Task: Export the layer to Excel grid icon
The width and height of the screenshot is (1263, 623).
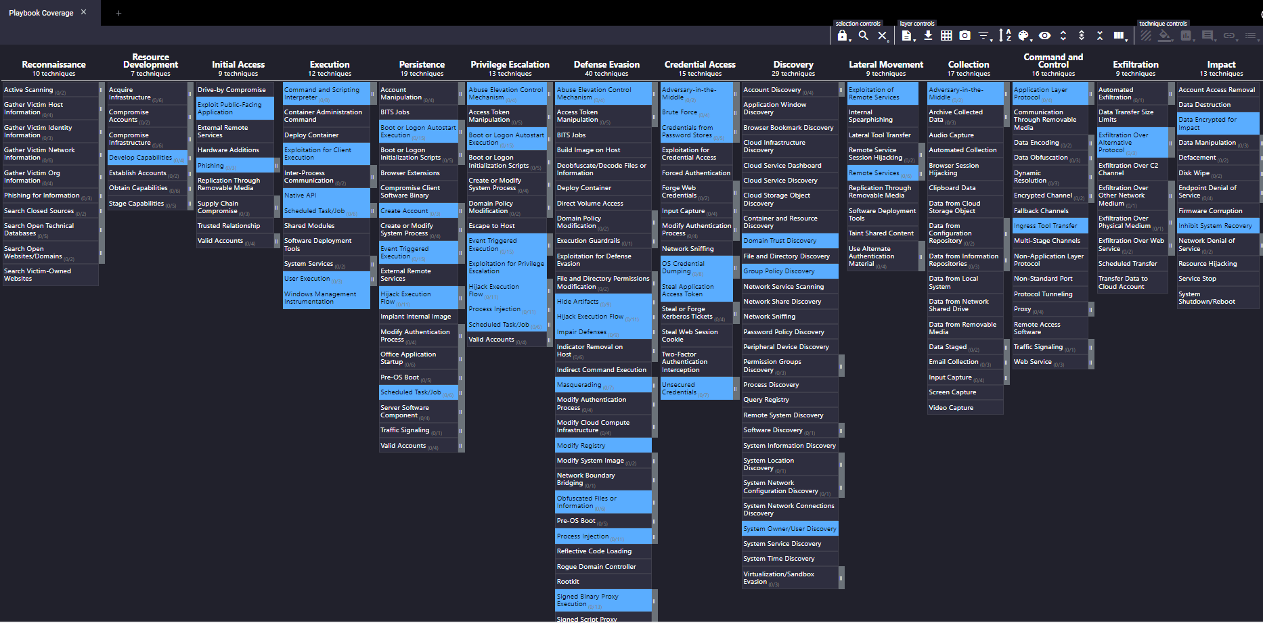Action: 946,36
